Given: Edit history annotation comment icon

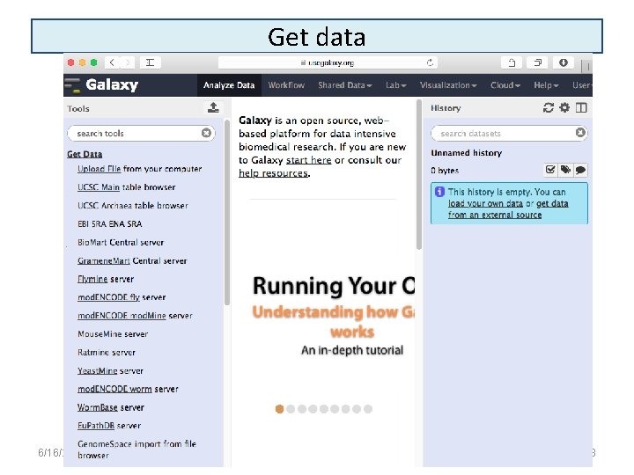Looking at the screenshot, I should pyautogui.click(x=580, y=170).
